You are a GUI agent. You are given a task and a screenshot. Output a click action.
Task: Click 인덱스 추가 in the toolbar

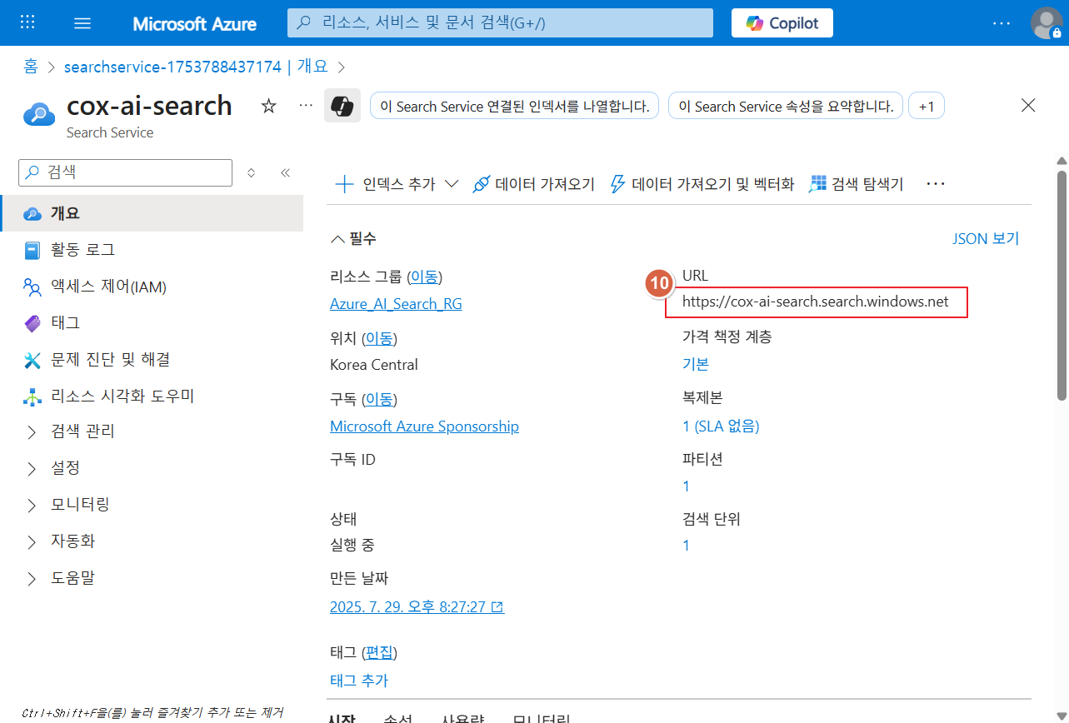(x=385, y=184)
